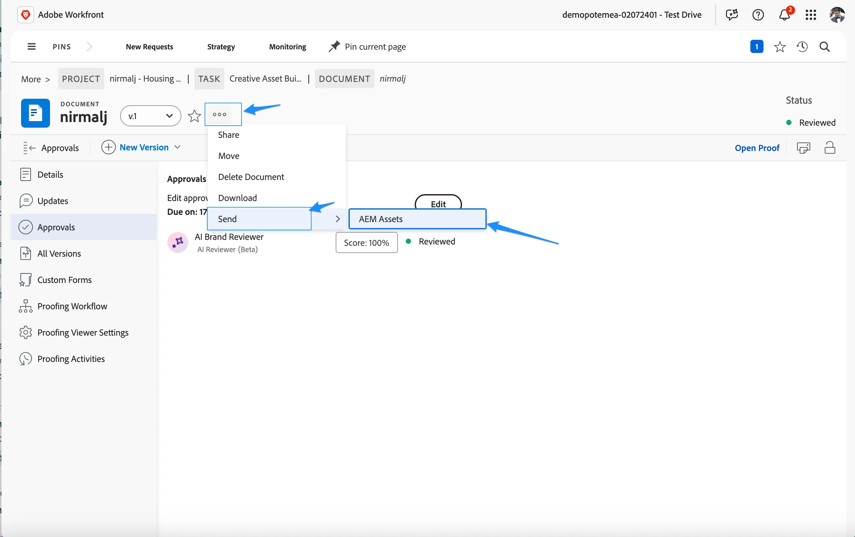Expand the New Version dropdown arrow
The width and height of the screenshot is (855, 537).
pyautogui.click(x=177, y=147)
